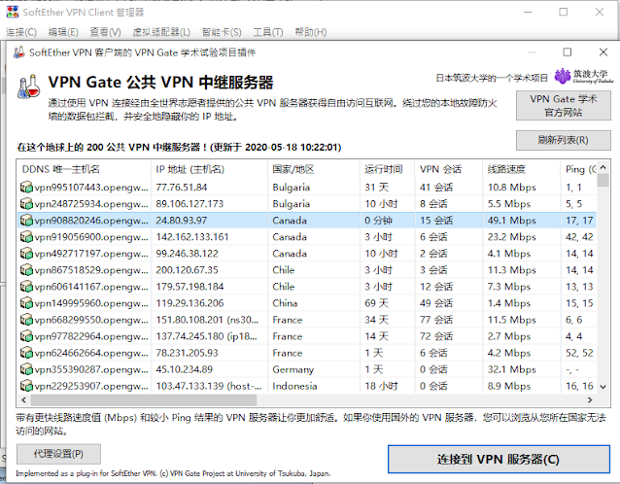Close the VPN Gate plugin dialog
This screenshot has height=484, width=620.
603,52
